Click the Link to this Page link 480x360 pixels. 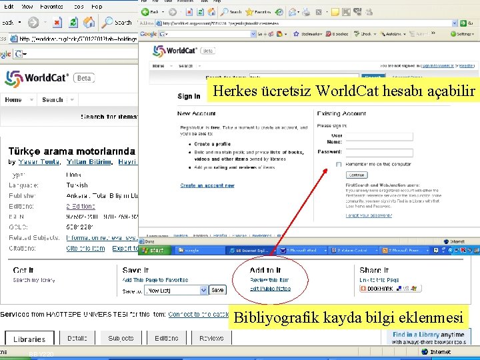click(379, 280)
